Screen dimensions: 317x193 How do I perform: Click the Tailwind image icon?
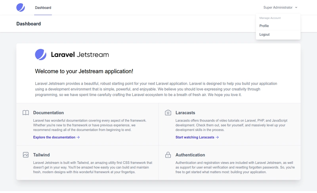[26, 155]
